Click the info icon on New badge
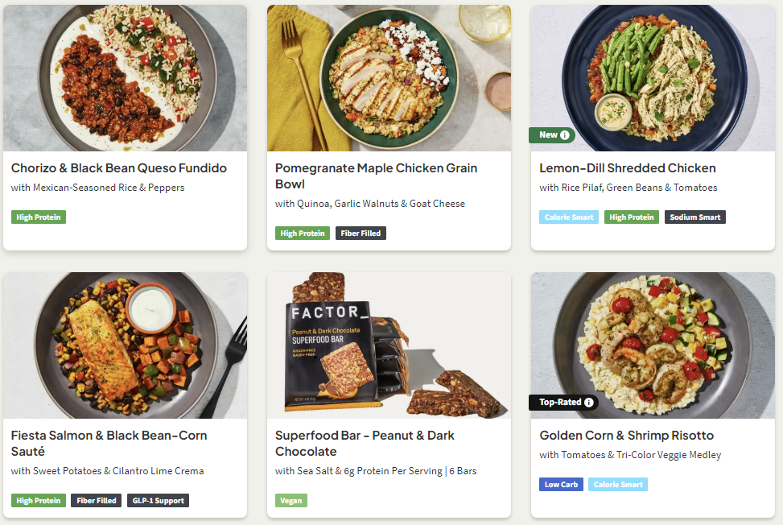 point(565,135)
